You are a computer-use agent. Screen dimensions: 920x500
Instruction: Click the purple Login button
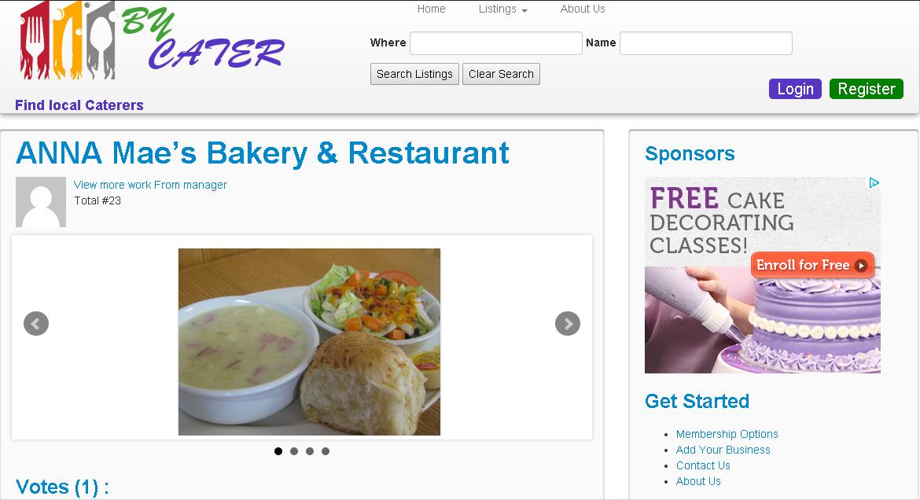(x=795, y=89)
